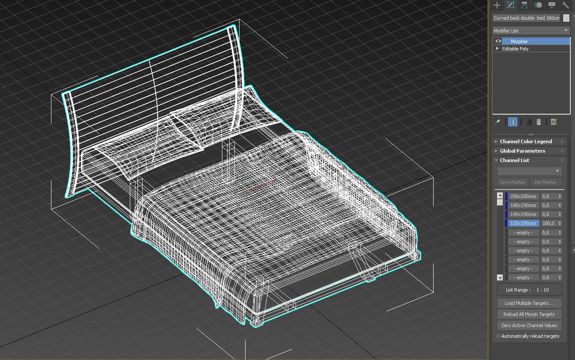Click Zero Active Channel Values button

point(529,325)
